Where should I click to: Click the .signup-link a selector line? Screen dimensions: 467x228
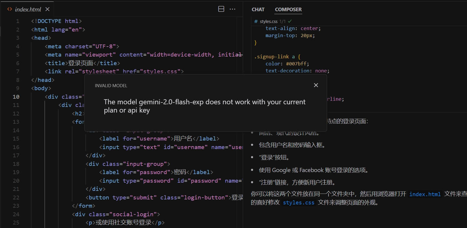point(277,57)
